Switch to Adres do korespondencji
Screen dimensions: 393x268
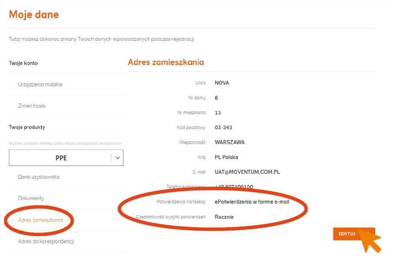click(46, 242)
